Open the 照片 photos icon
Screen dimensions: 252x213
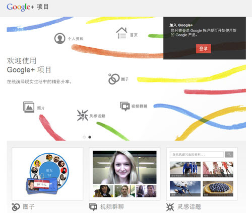click(x=29, y=107)
